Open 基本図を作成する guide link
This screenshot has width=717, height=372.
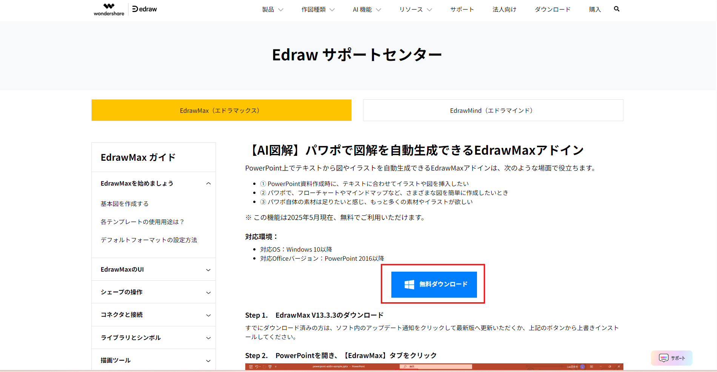(125, 204)
